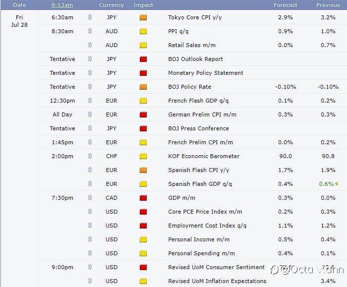
Task: Click the yellow impact icon for Retail Sales m/m
Action: (x=143, y=45)
